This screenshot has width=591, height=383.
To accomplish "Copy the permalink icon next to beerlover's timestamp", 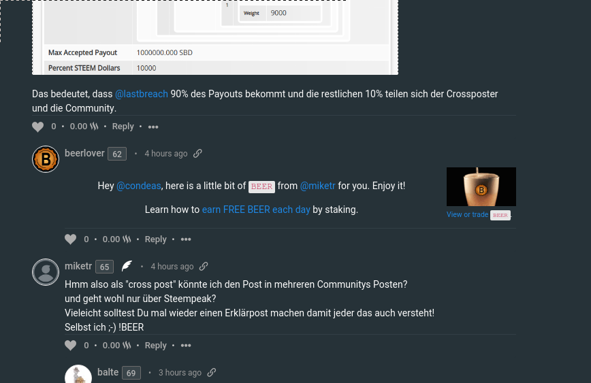I will 197,153.
